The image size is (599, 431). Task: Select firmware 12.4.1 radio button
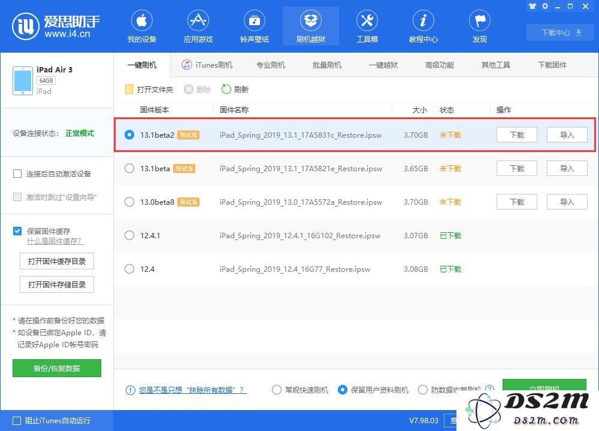click(129, 235)
